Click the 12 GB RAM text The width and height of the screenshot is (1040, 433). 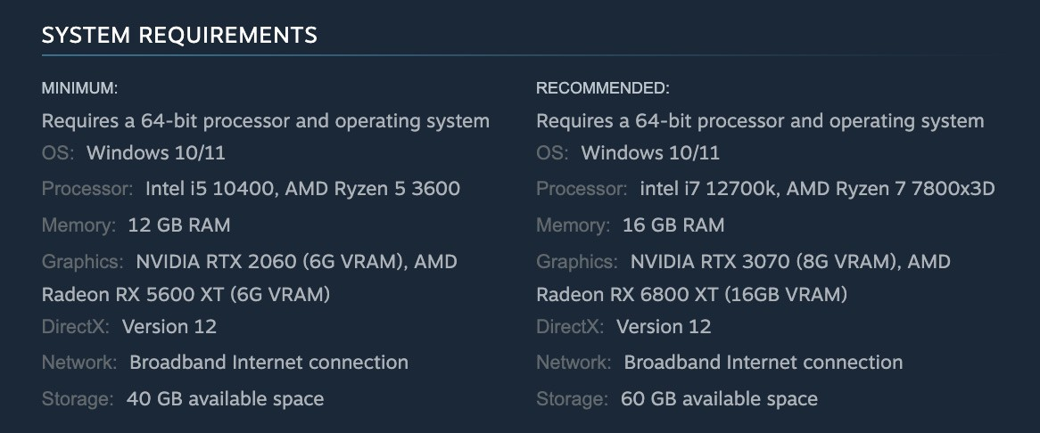(x=179, y=225)
